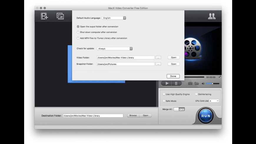This screenshot has height=144, width=256.
Task: Click Browse next to Destination Folder
Action: click(133, 115)
